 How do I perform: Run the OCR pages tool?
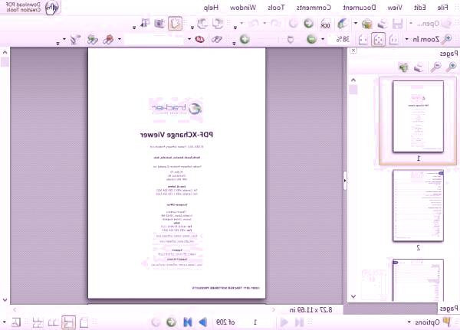point(325,24)
